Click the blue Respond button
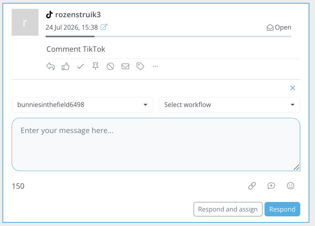315x226 pixels. (x=282, y=209)
